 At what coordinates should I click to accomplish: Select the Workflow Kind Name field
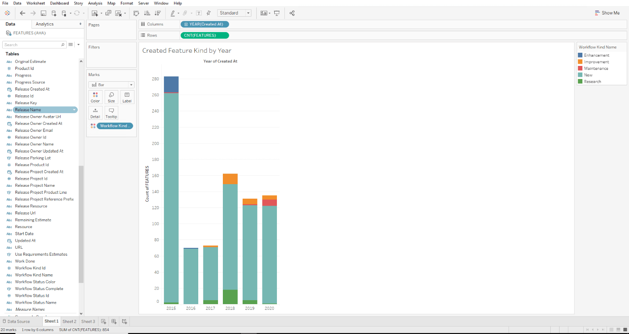[33, 275]
